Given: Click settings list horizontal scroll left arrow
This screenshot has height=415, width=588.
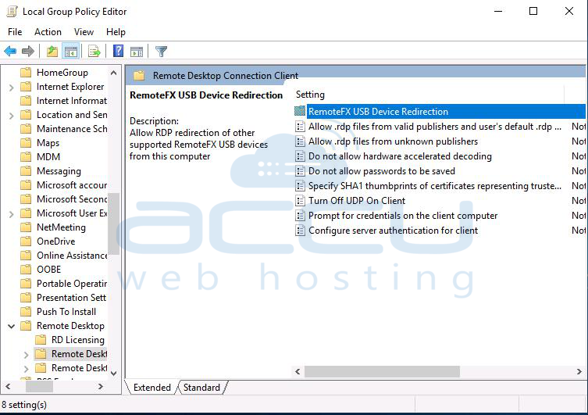Looking at the screenshot, I should pyautogui.click(x=298, y=371).
